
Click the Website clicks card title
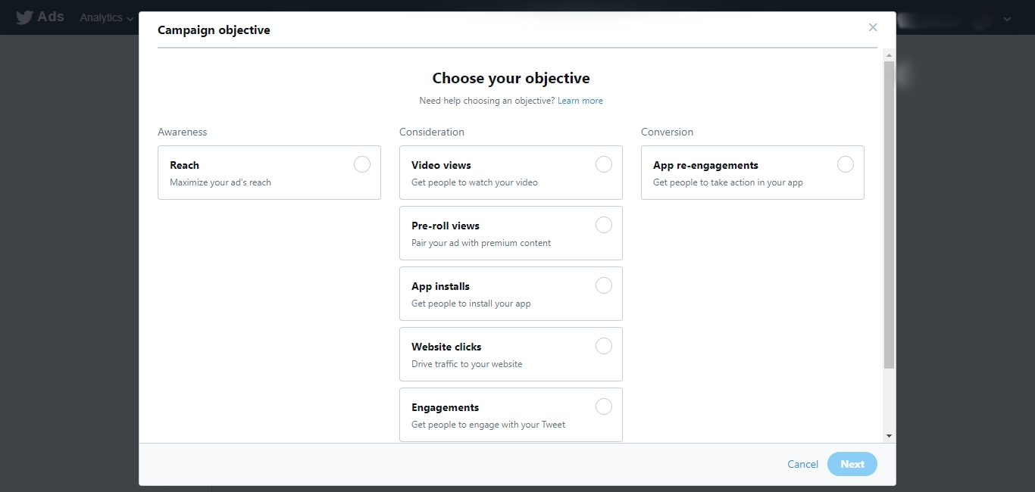(446, 347)
